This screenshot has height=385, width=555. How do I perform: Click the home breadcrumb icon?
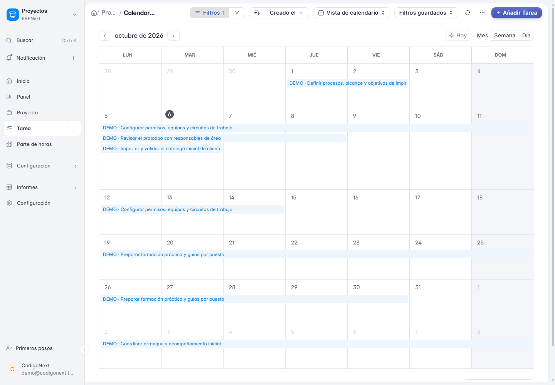click(x=94, y=13)
